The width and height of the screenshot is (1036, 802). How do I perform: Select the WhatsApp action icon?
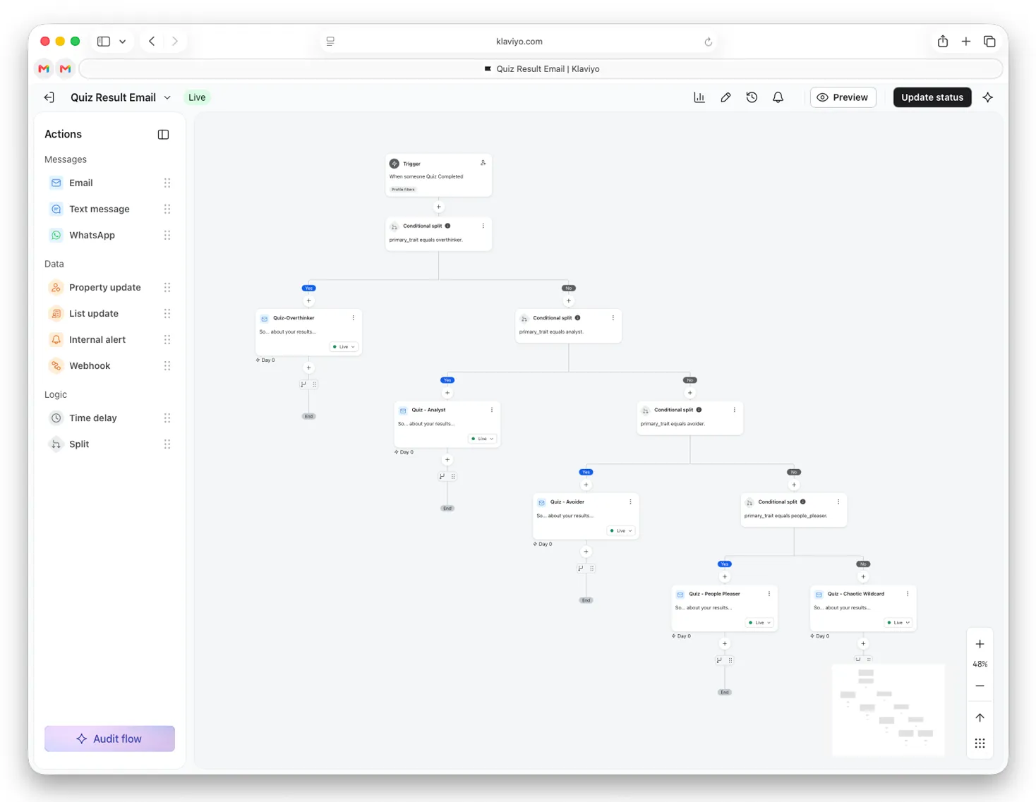56,235
